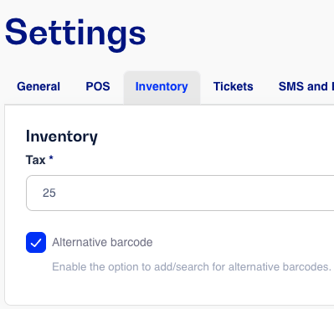Click the value 25 in Tax field
Screen dimensions: 334x309
(49, 193)
